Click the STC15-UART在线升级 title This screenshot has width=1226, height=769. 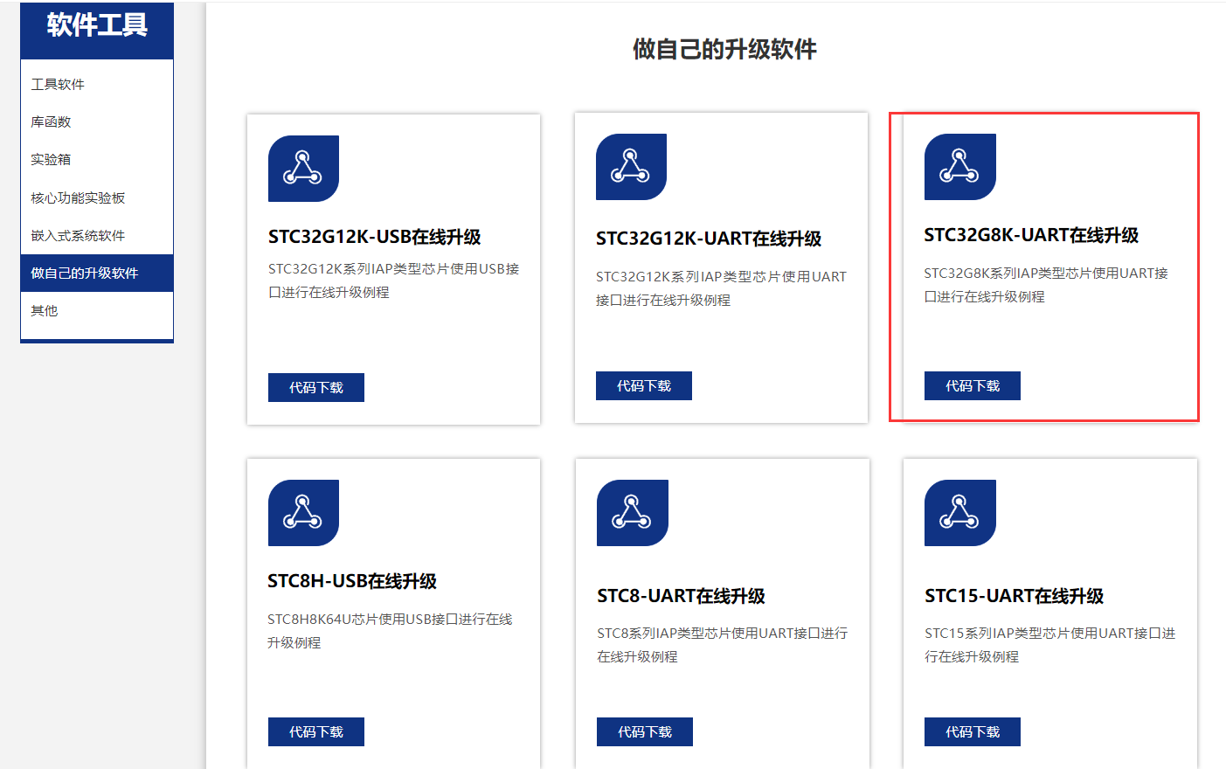1015,596
